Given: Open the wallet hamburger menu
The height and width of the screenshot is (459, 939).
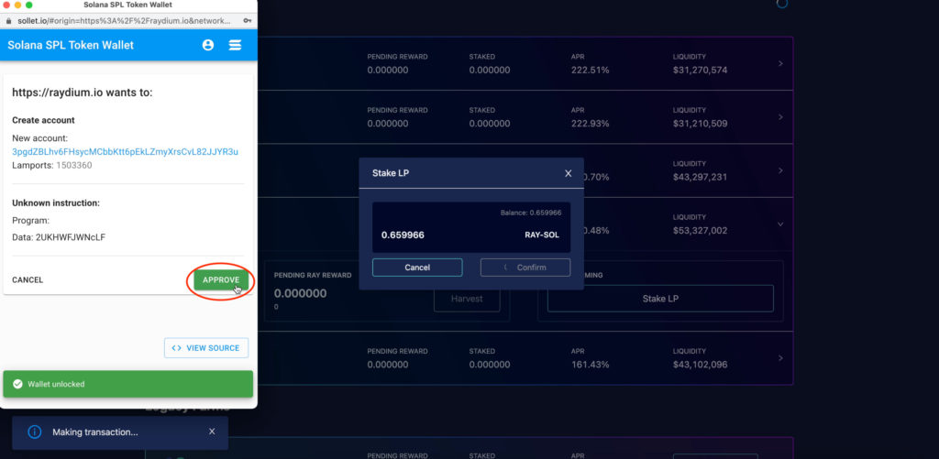Looking at the screenshot, I should [236, 45].
